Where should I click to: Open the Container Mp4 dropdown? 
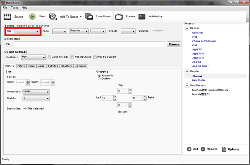point(33,57)
